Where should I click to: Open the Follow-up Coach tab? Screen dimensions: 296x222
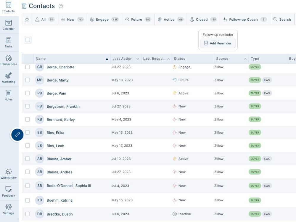(x=245, y=20)
